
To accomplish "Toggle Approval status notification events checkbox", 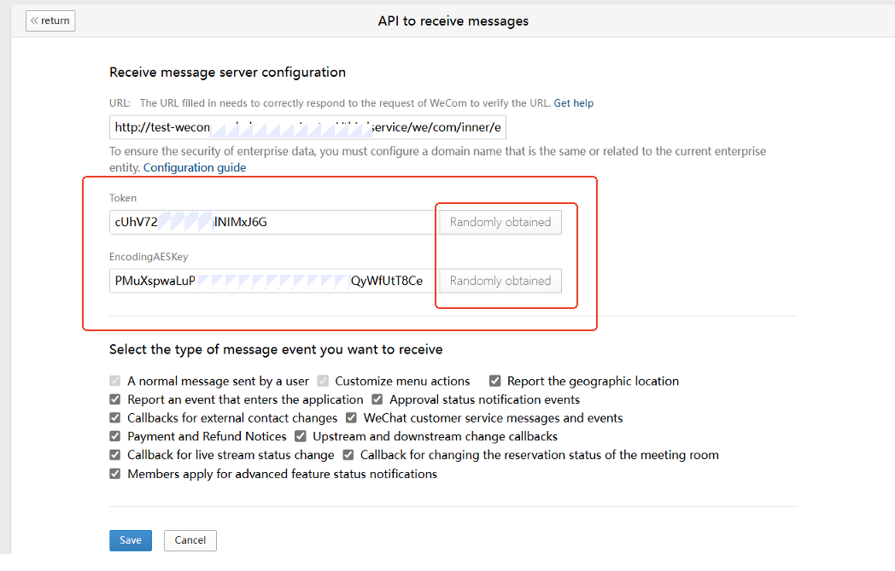I will (377, 399).
